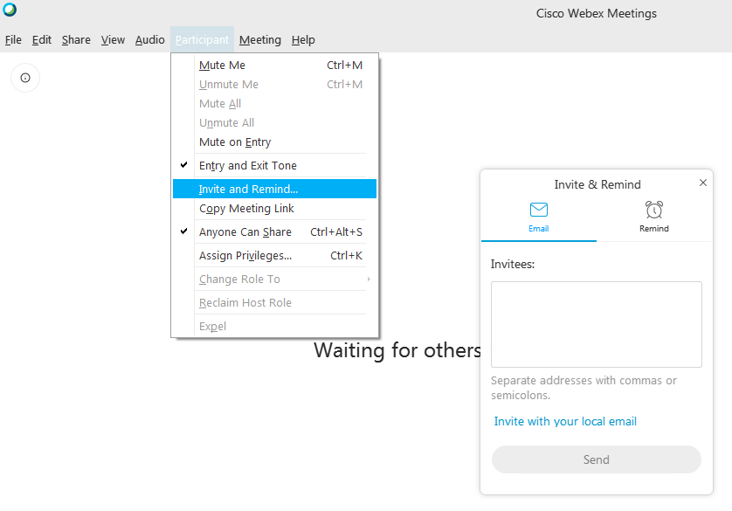This screenshot has height=511, width=732.
Task: Click the Unmute All menu entry
Action: 274,123
